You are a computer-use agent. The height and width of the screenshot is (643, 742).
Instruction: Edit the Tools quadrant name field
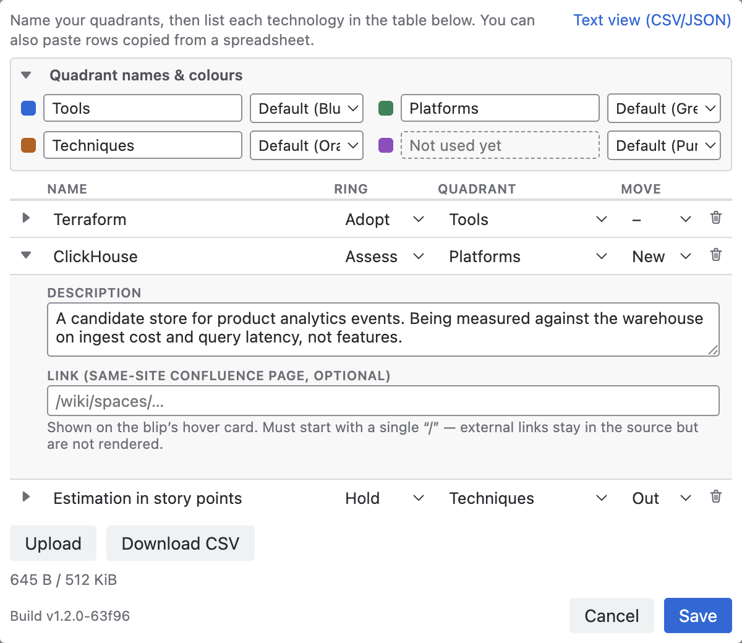click(143, 108)
